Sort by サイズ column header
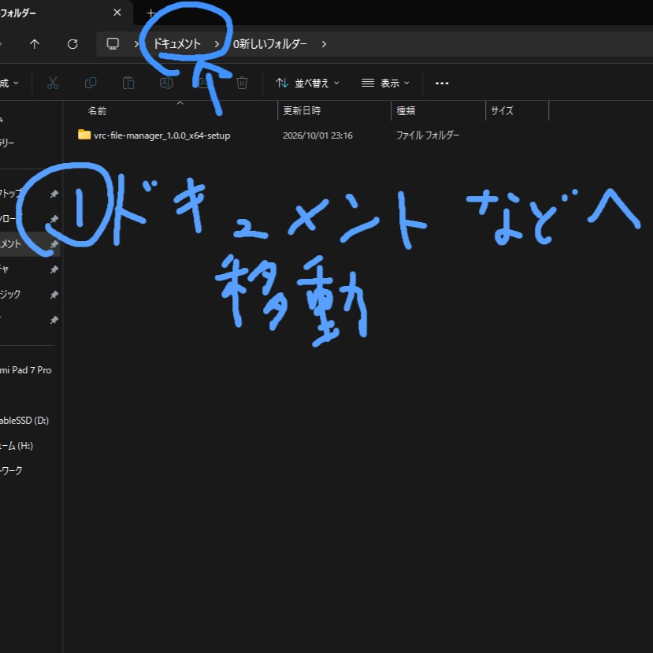Image resolution: width=653 pixels, height=653 pixels. 502,111
